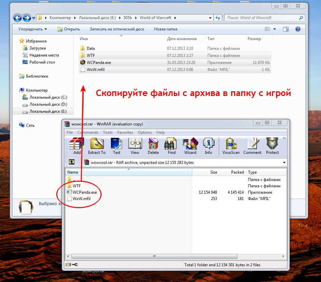
Task: Open the View tool in WinRAR
Action: click(x=135, y=146)
